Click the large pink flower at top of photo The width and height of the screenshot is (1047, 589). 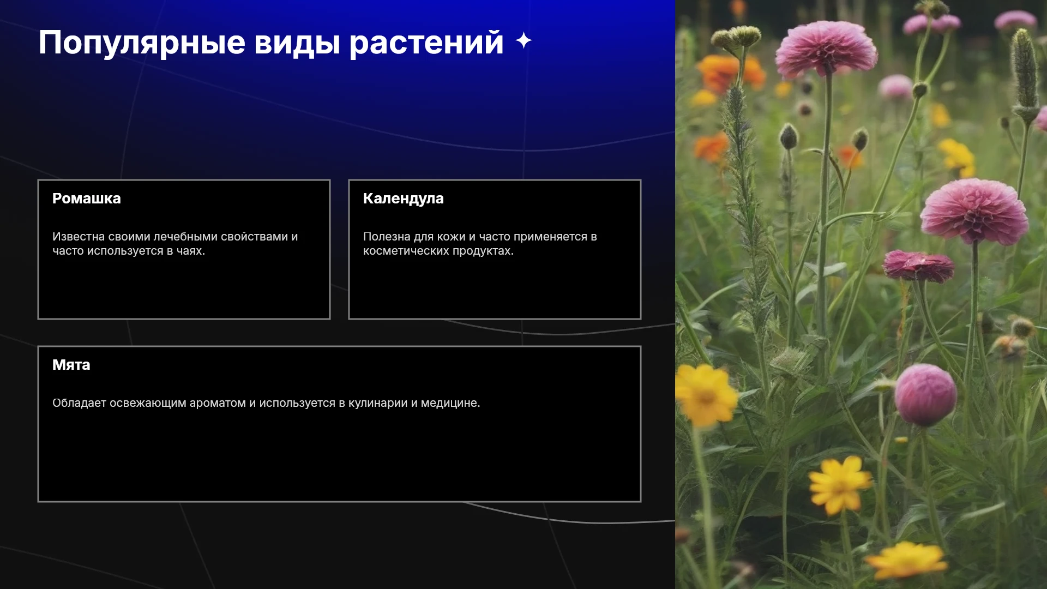(x=826, y=49)
